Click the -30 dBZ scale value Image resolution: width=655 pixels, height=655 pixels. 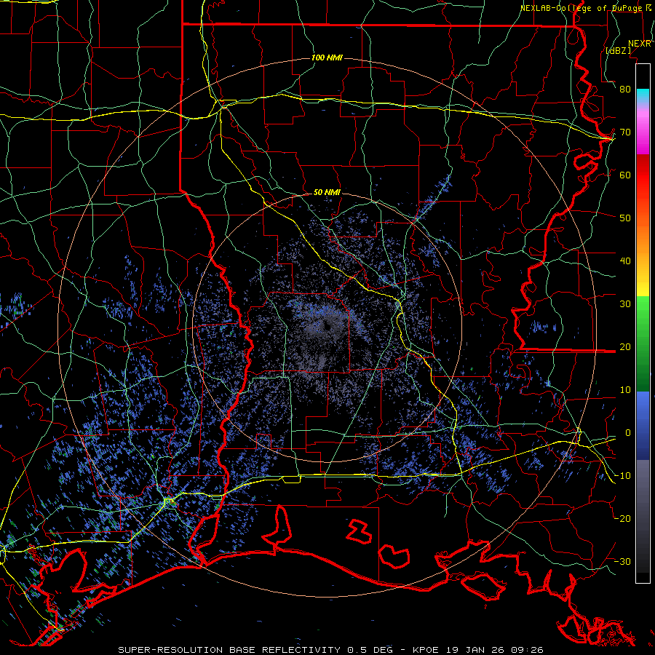click(622, 562)
